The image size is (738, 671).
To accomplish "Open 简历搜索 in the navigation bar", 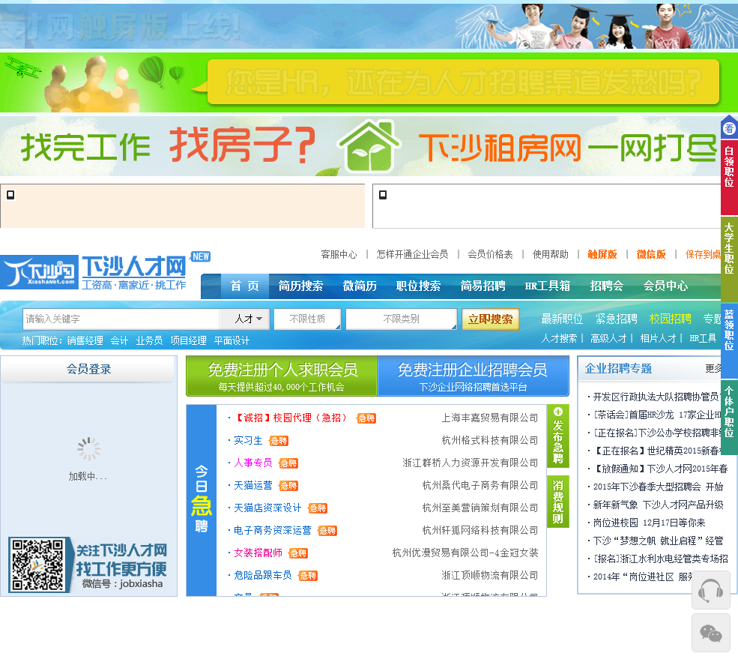I will coord(300,286).
